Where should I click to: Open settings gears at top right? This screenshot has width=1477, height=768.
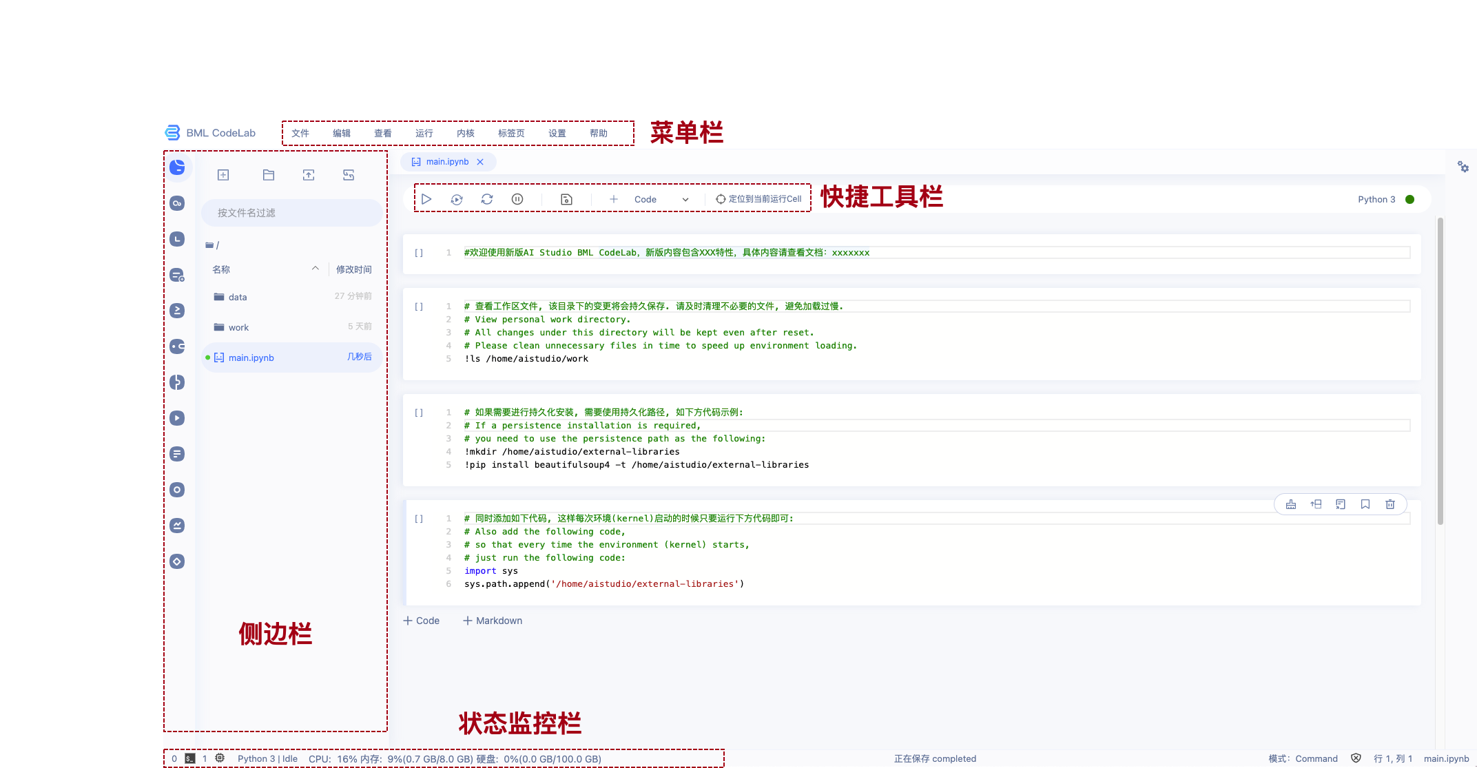(1463, 167)
